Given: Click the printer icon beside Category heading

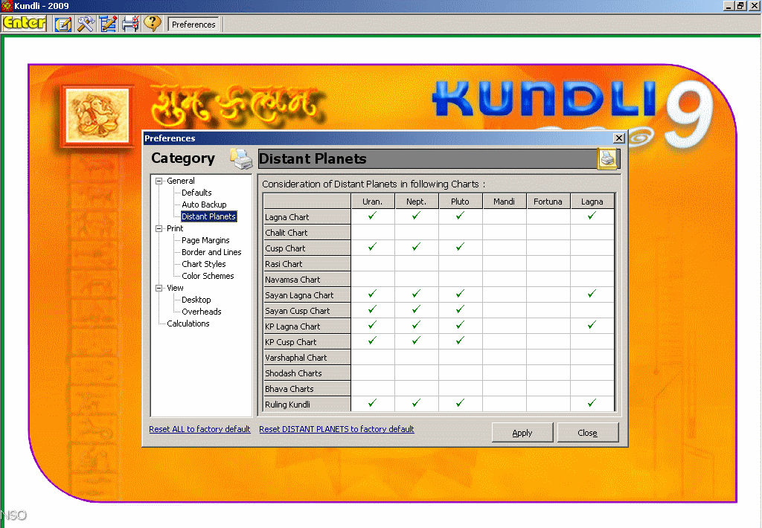Looking at the screenshot, I should pyautogui.click(x=241, y=158).
